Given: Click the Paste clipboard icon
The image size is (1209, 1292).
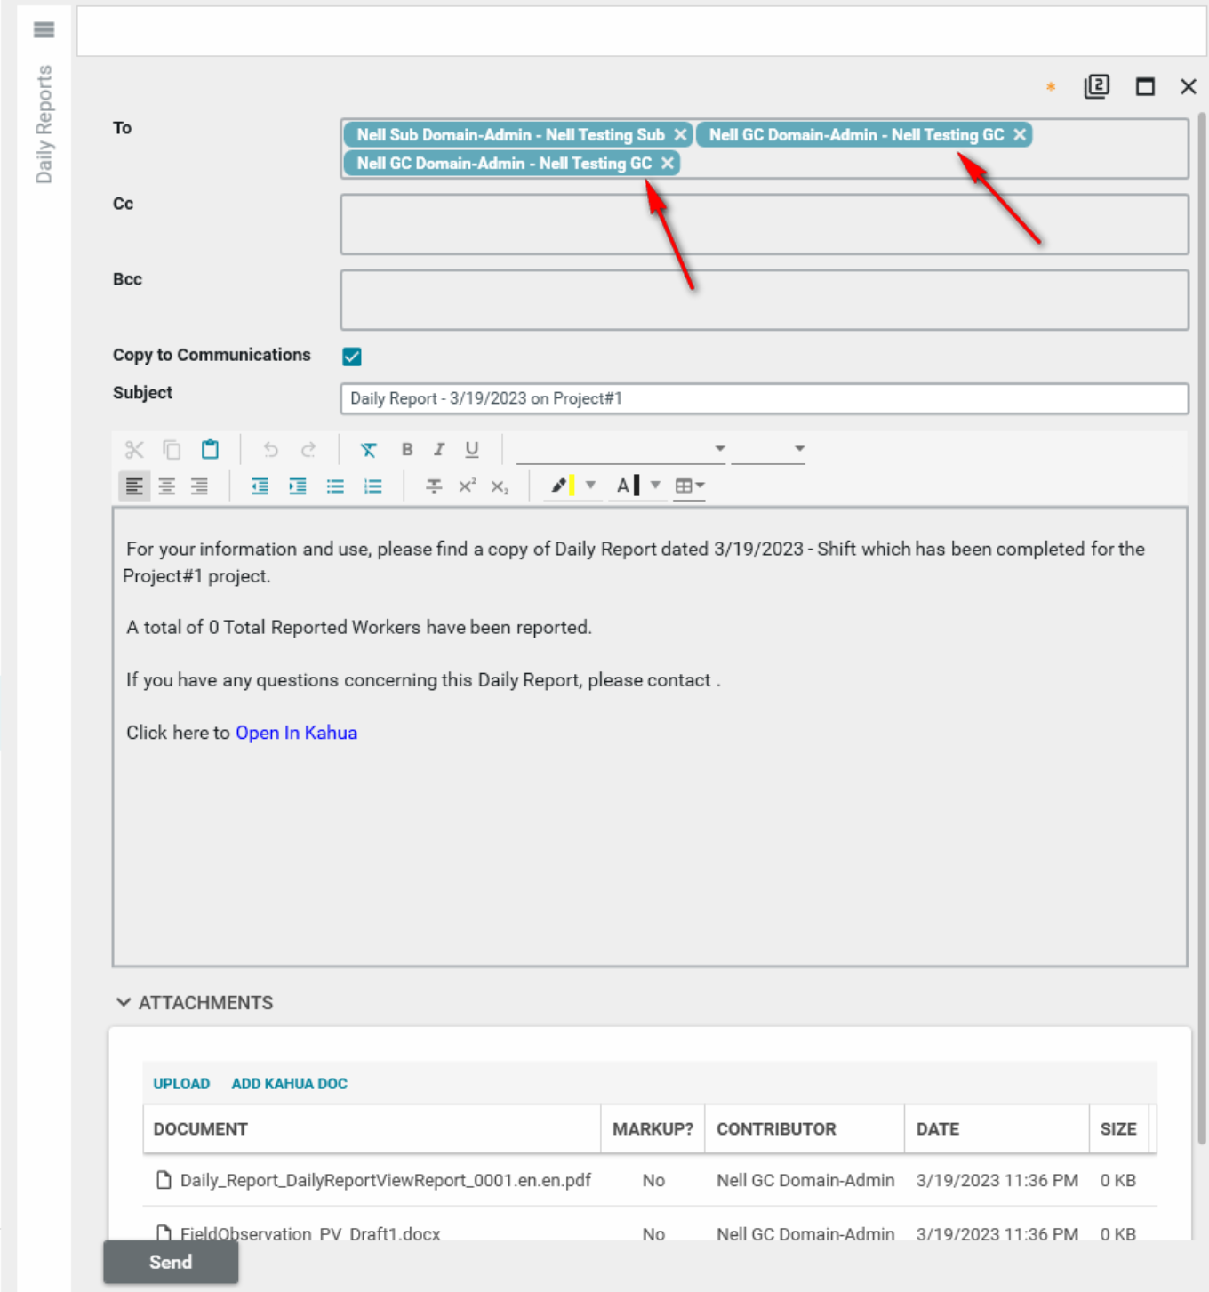Looking at the screenshot, I should pos(210,450).
